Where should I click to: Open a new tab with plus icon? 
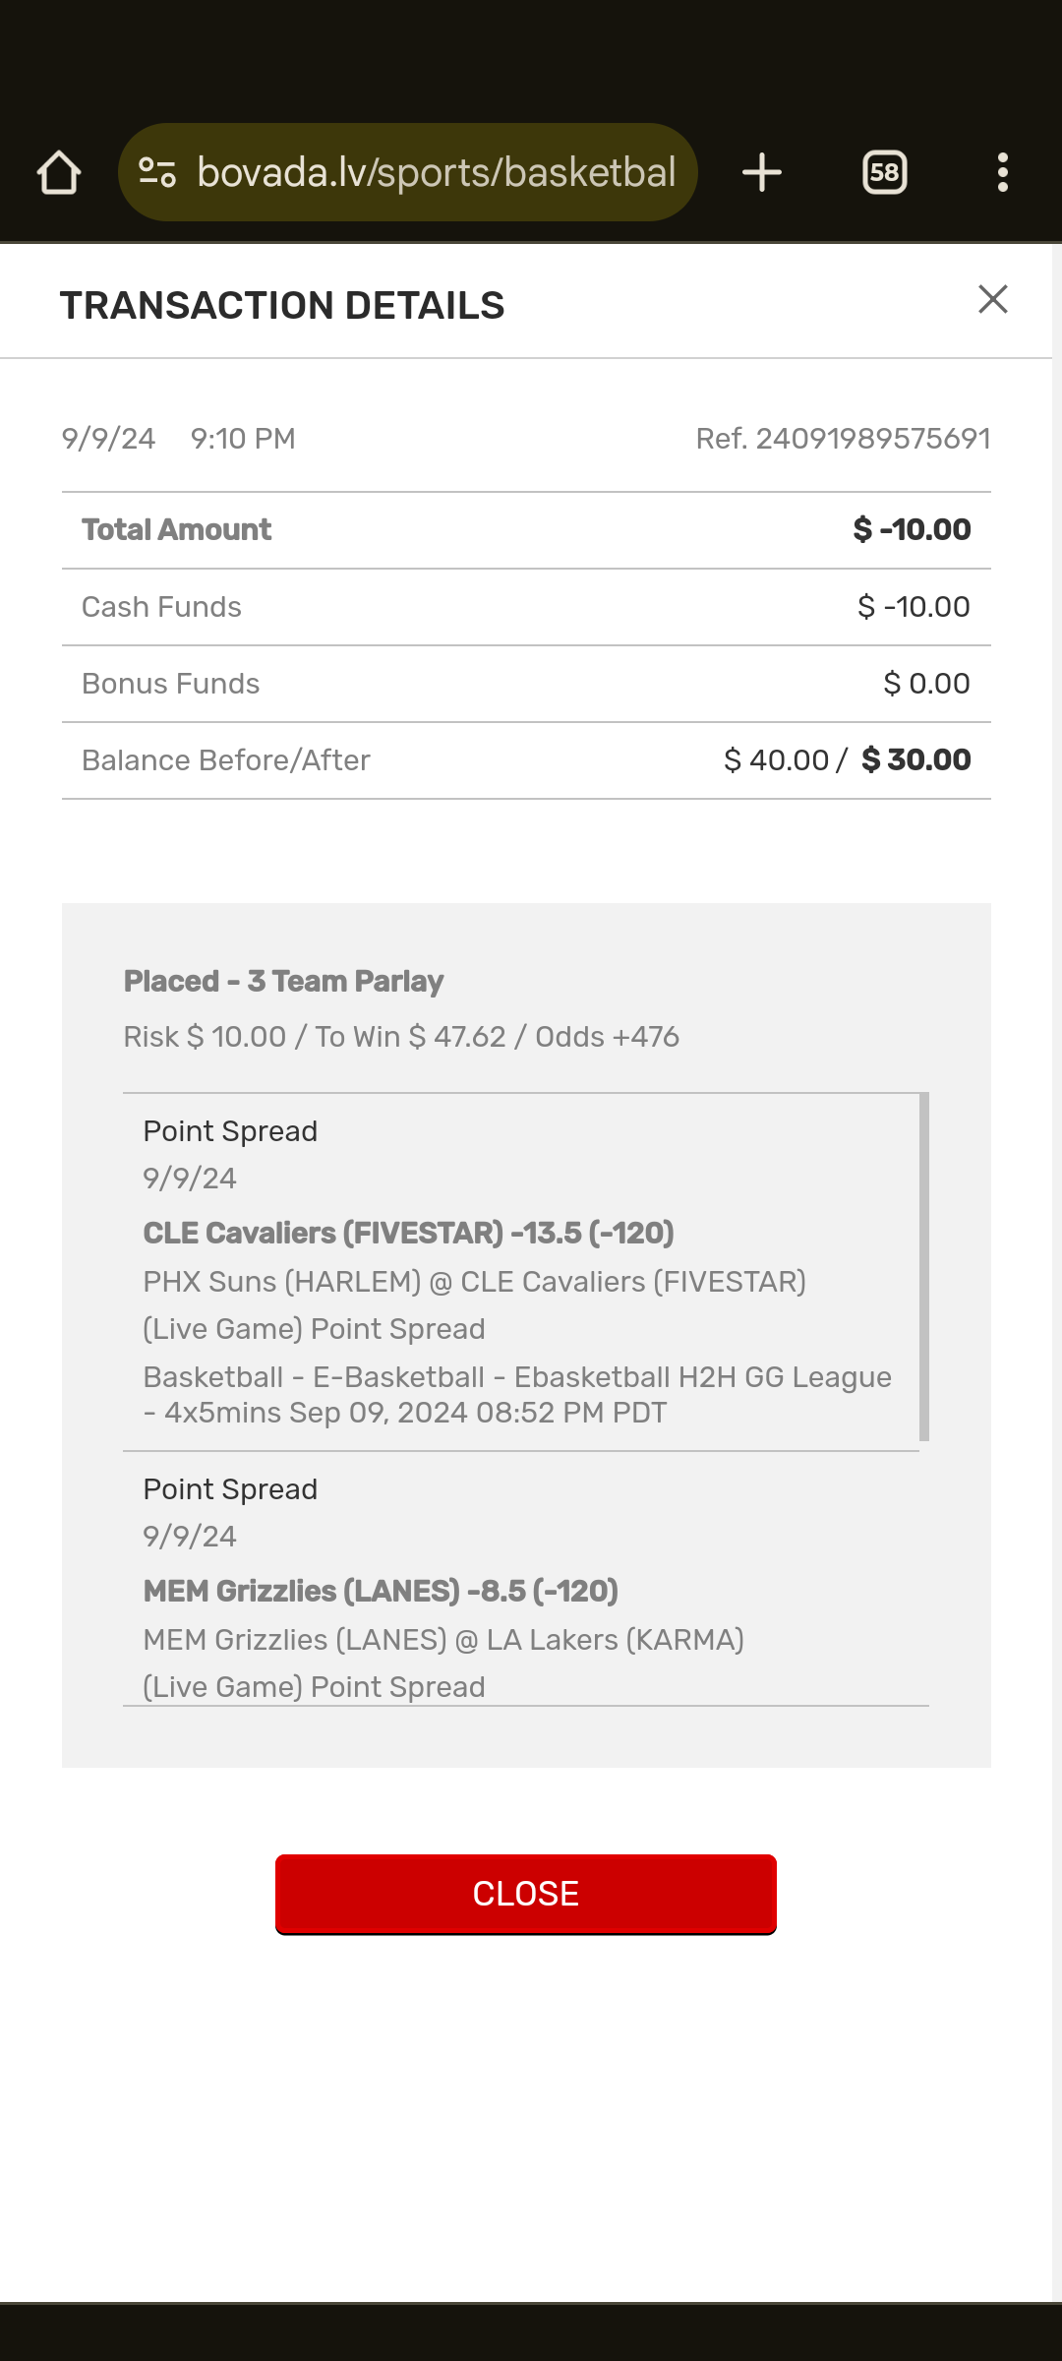tap(761, 173)
